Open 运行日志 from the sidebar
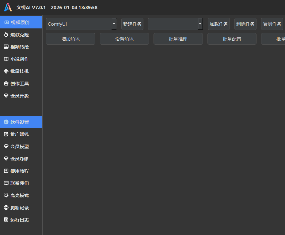Viewport: 285px width, 235px height. [x=20, y=220]
